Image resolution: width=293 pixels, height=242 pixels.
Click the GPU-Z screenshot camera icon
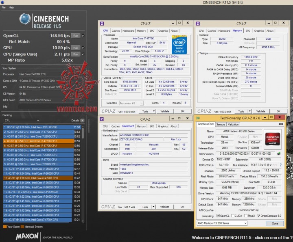[281, 124]
